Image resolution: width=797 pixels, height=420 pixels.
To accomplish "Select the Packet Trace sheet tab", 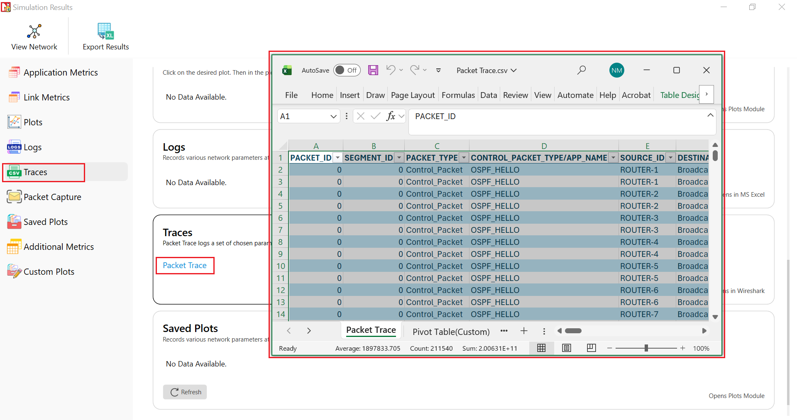I will point(371,330).
